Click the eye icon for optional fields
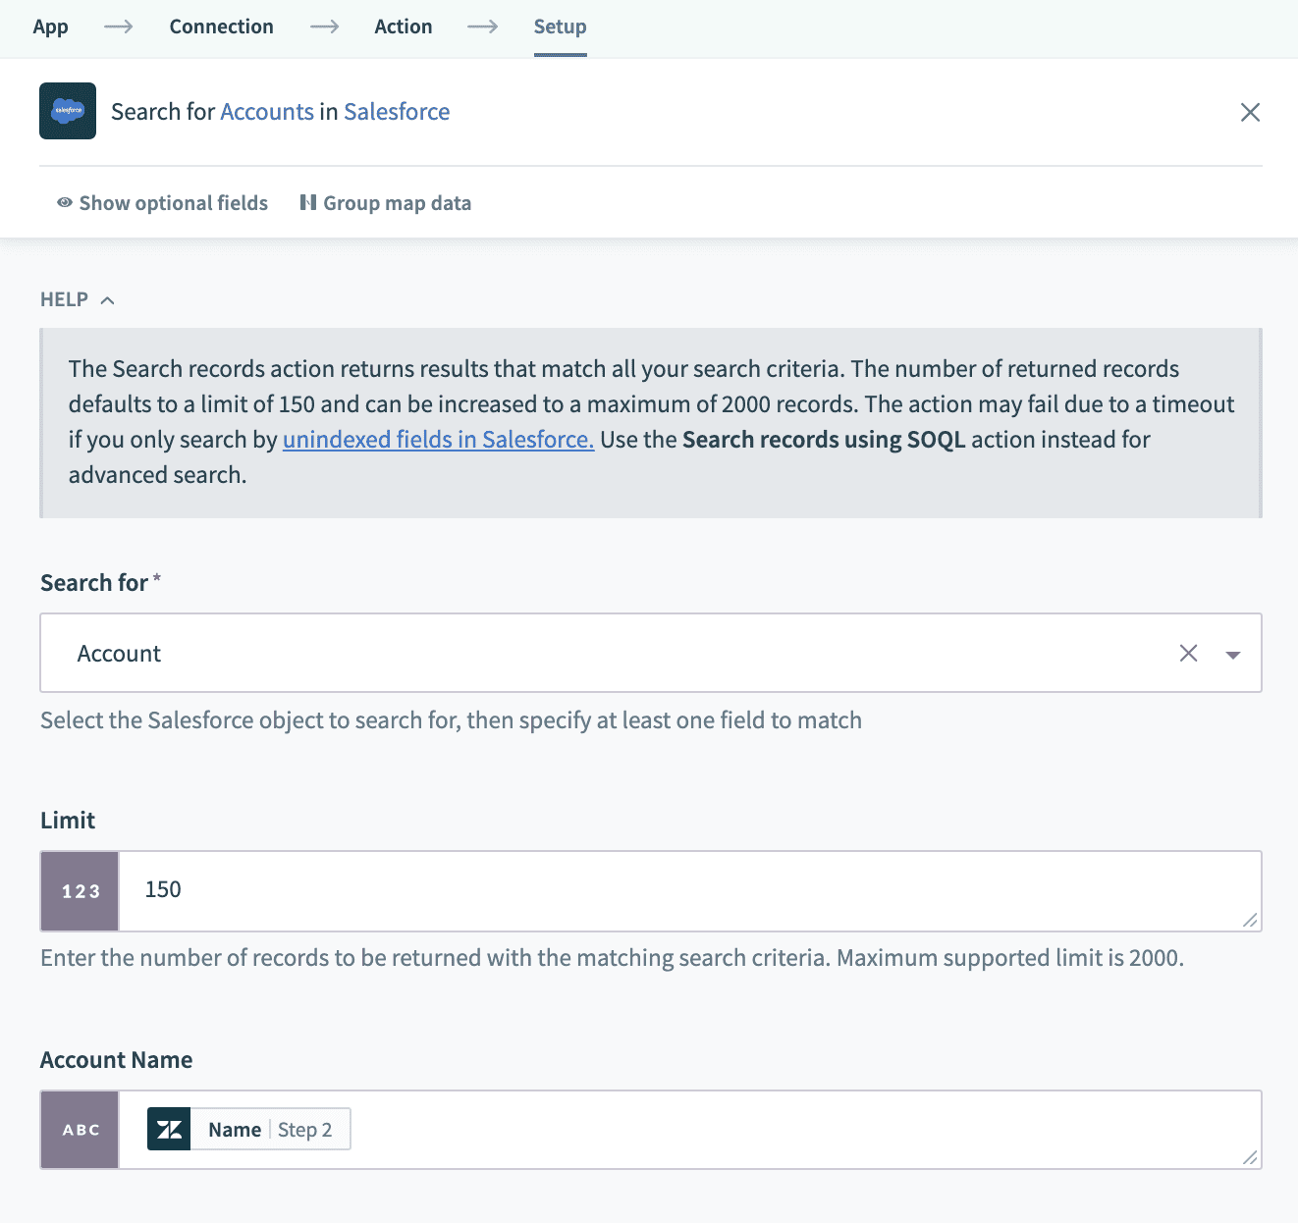This screenshot has height=1223, width=1298. 65,203
